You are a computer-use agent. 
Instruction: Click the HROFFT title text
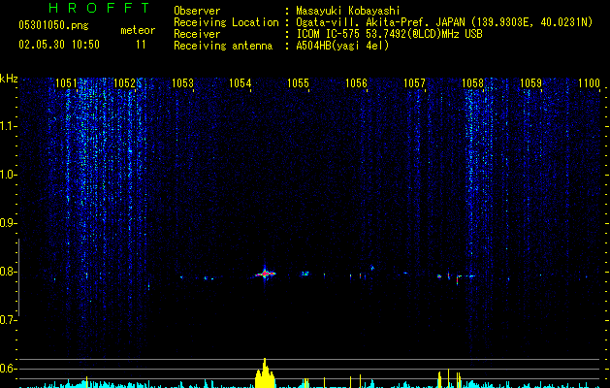click(100, 8)
